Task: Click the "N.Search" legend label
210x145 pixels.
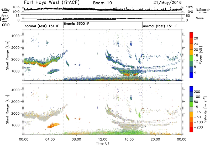Action: (x=203, y=10)
